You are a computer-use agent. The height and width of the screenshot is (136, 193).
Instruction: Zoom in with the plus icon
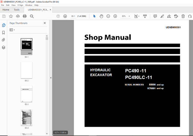coord(115,16)
